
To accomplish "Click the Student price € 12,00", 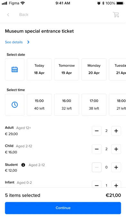I will pos(11,171).
